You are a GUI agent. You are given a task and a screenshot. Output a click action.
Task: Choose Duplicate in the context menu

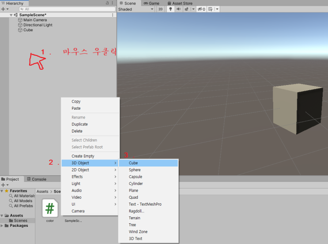(x=90, y=124)
